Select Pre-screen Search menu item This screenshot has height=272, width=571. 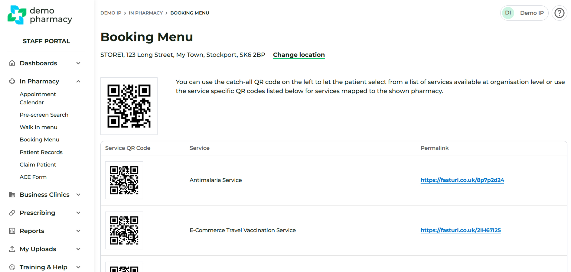coord(44,115)
